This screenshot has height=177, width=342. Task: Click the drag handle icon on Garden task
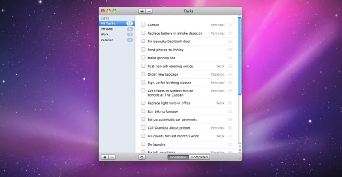tap(230, 25)
